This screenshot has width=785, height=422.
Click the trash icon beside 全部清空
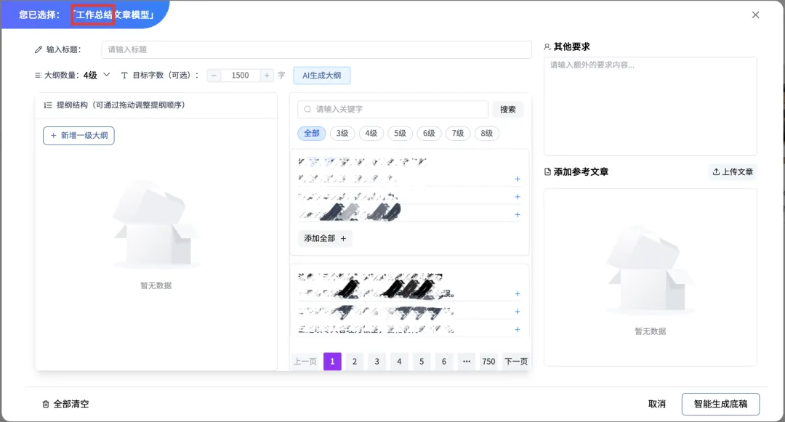[46, 404]
